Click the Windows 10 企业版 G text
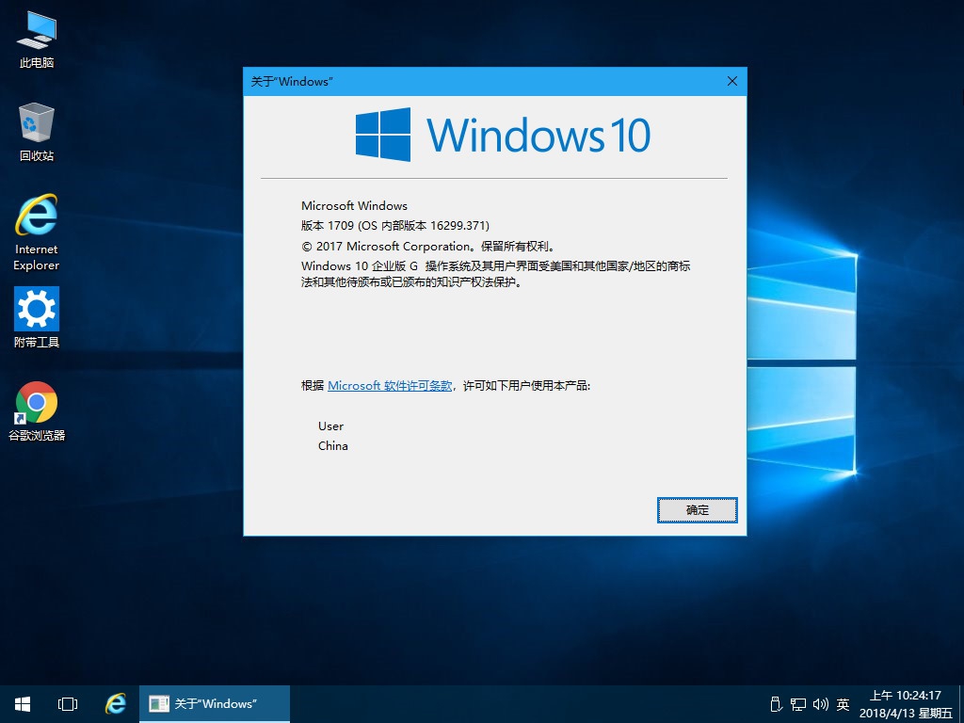The image size is (964, 723). tap(360, 265)
